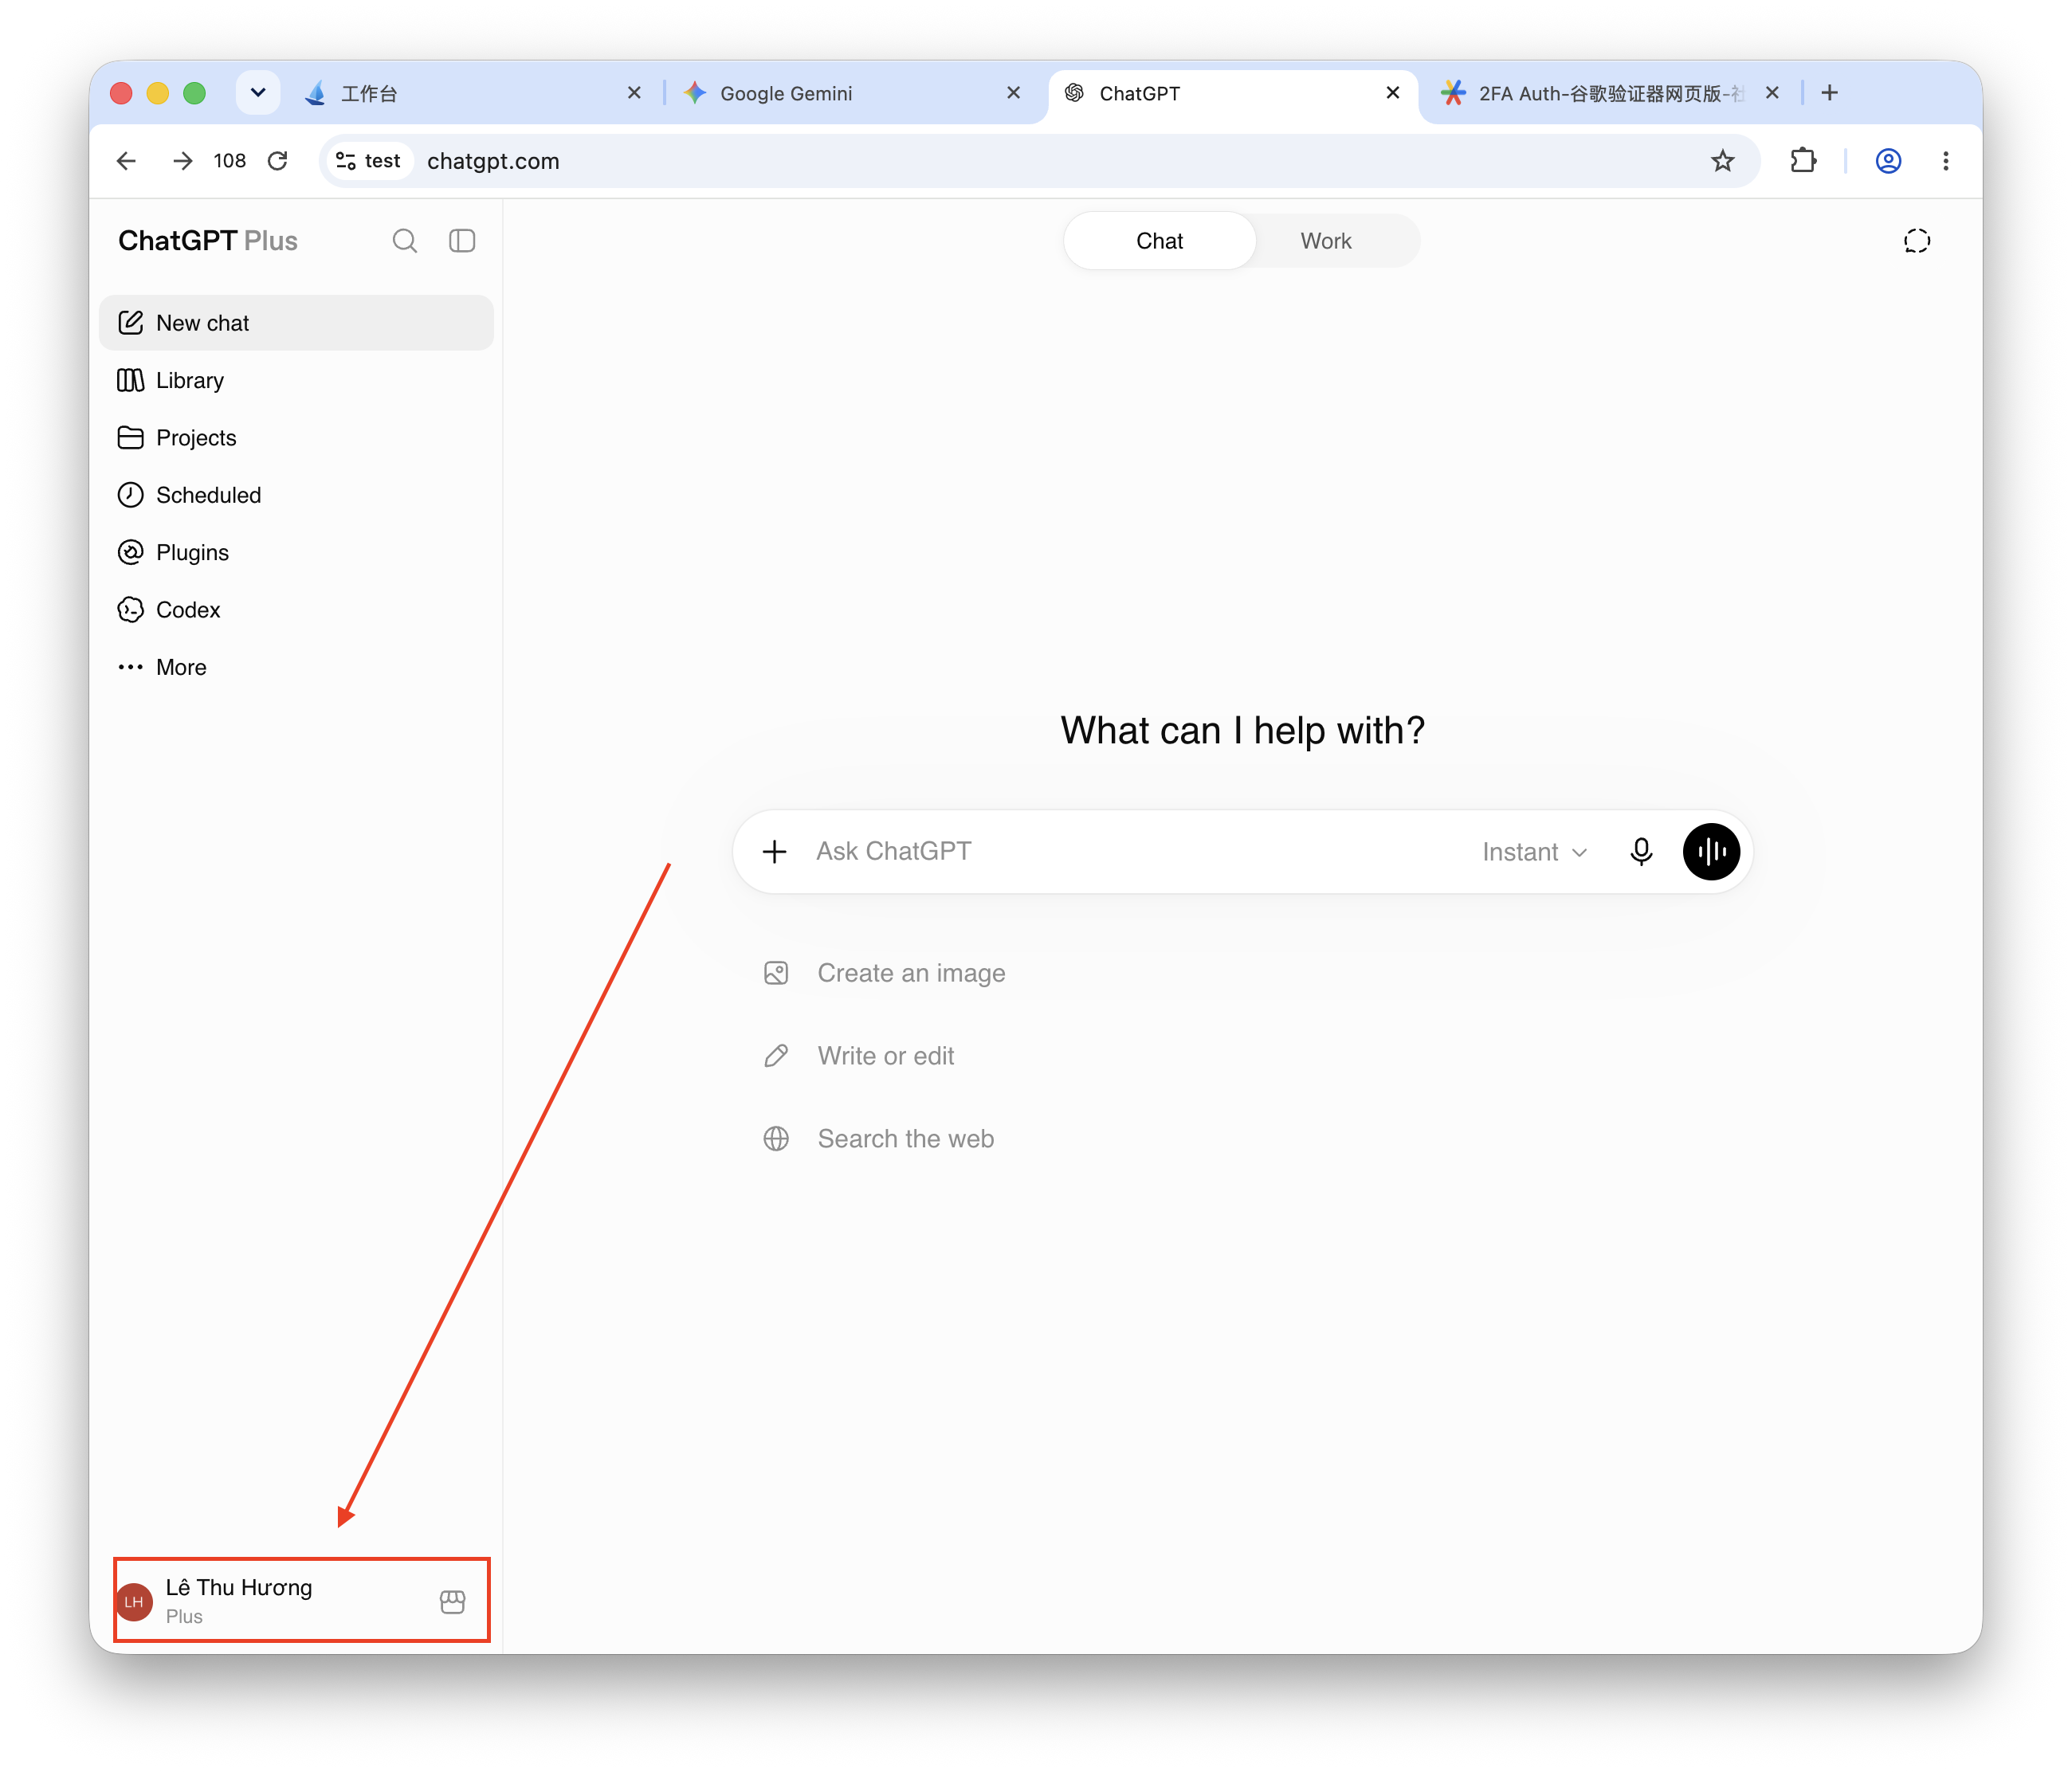Open the Instant model dropdown
Screen dimensions: 2072x1772
click(x=1535, y=852)
